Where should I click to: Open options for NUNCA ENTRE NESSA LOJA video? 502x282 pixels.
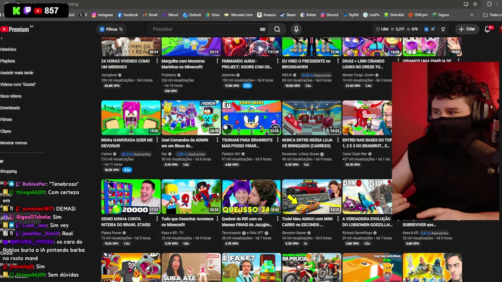pyautogui.click(x=338, y=140)
